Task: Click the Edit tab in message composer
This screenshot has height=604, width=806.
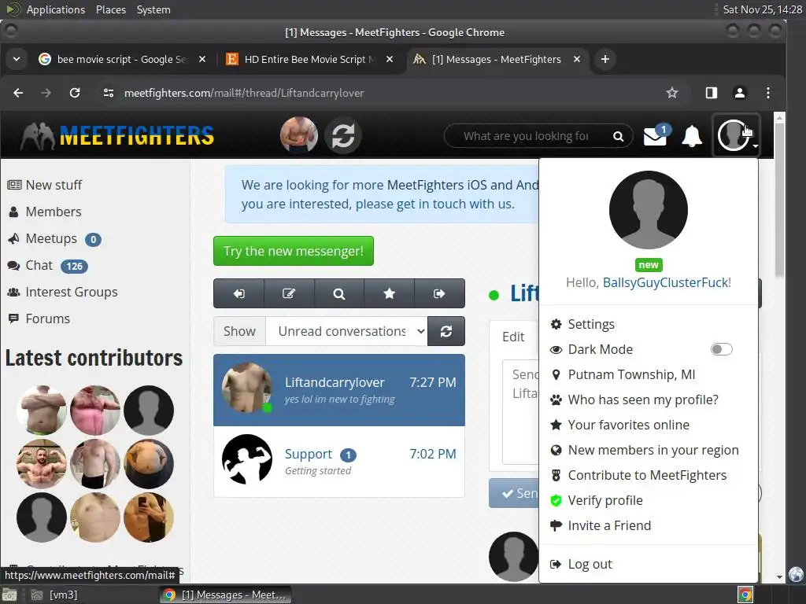Action: (513, 337)
